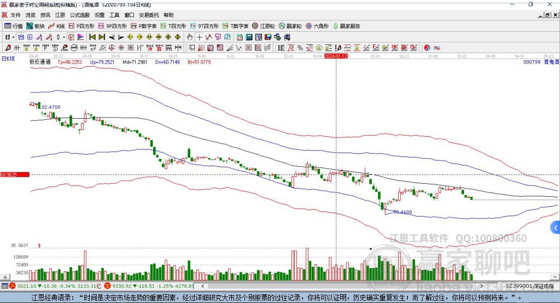The height and width of the screenshot is (303, 560).
Task: Click the calculator icon in toolbar
Action: point(249,37)
